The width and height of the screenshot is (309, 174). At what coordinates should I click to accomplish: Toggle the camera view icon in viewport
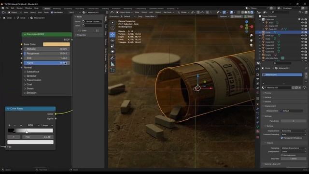point(251,45)
